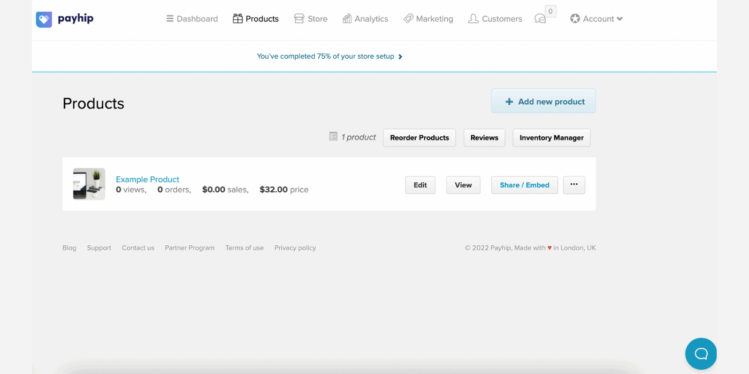Viewport: 749px width, 374px height.
Task: Click the Account star icon
Action: (575, 19)
